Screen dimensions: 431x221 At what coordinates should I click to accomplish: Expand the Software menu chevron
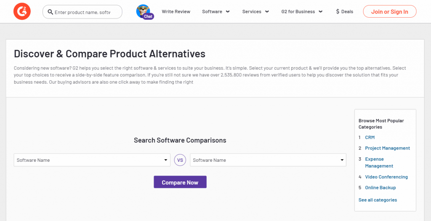228,12
